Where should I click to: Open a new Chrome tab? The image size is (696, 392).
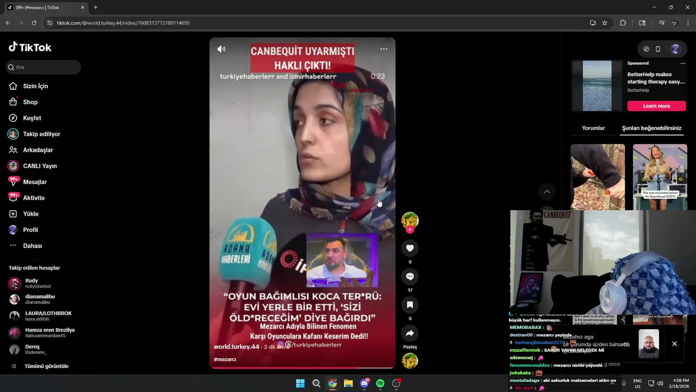point(96,8)
